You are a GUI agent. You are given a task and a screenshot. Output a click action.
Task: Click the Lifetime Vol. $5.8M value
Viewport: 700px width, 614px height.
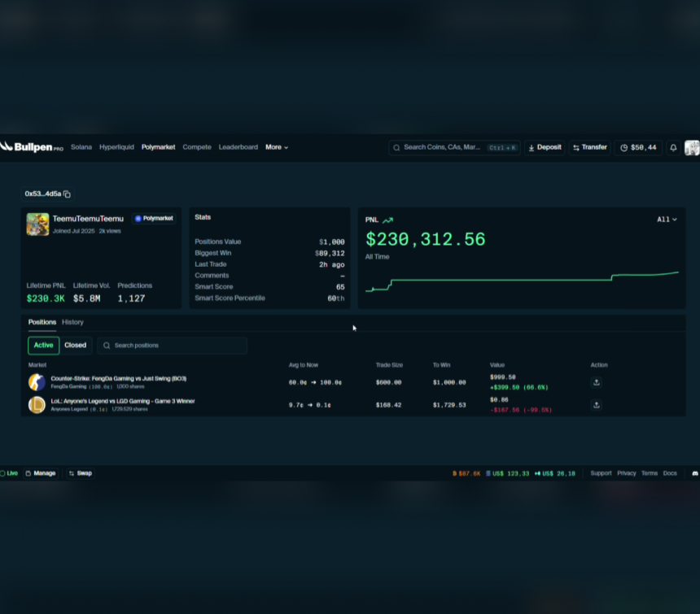86,298
